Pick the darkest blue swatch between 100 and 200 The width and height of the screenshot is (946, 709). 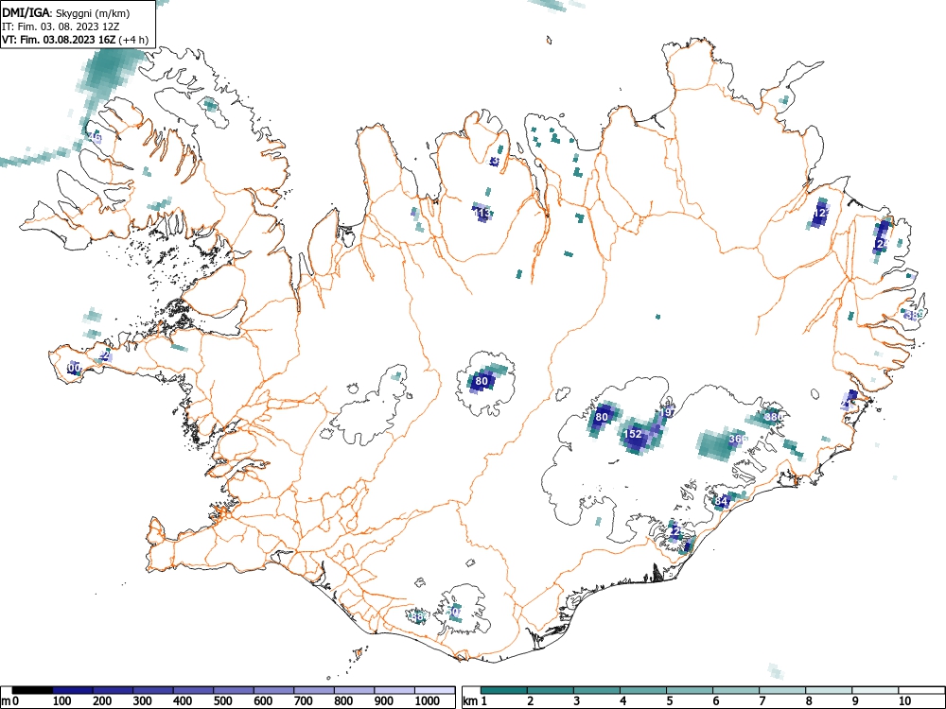click(x=73, y=690)
